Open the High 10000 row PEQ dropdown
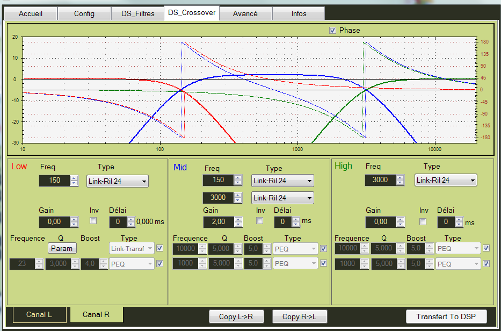 pos(458,248)
